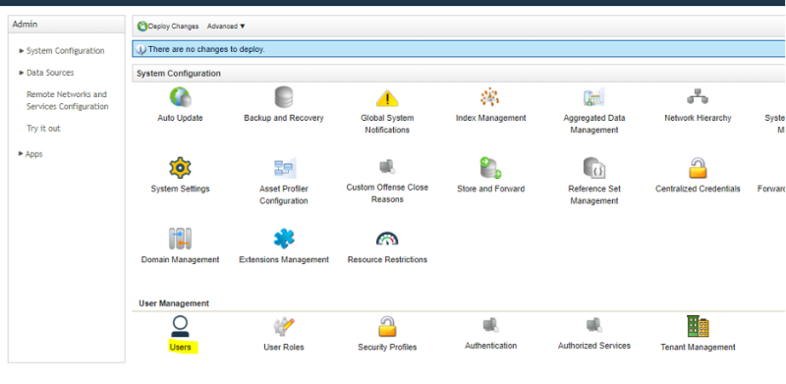Open the Advanced dropdown menu
786x384 pixels.
point(226,27)
